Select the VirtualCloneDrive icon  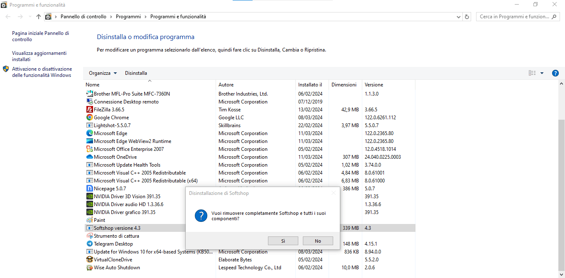tap(89, 260)
